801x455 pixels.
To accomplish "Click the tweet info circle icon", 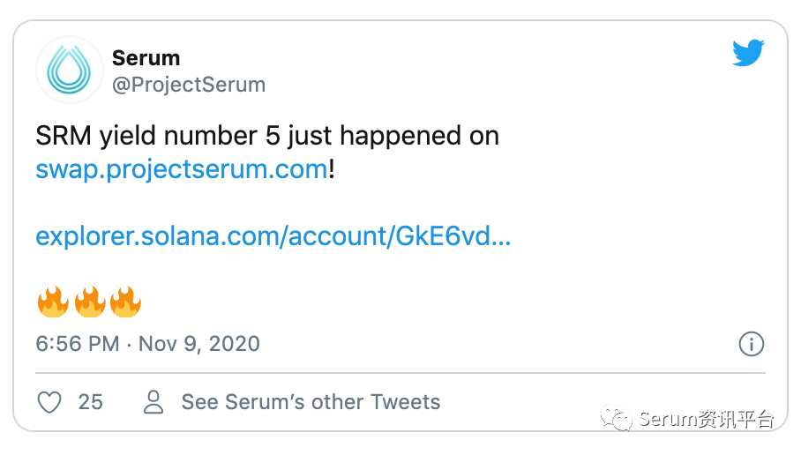I will point(751,344).
